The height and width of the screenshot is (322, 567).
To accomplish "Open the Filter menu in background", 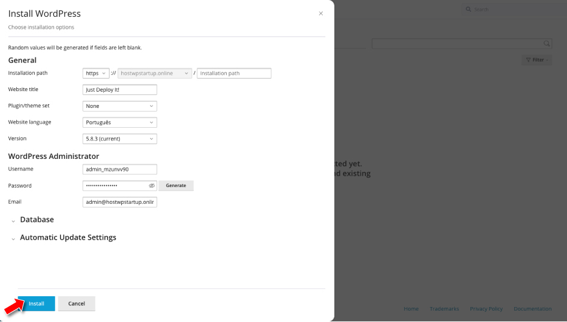I will point(538,60).
